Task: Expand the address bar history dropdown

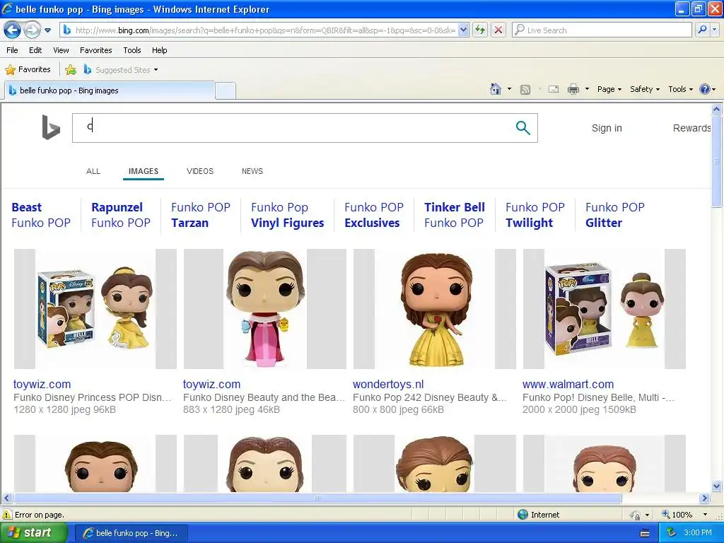Action: (464, 30)
